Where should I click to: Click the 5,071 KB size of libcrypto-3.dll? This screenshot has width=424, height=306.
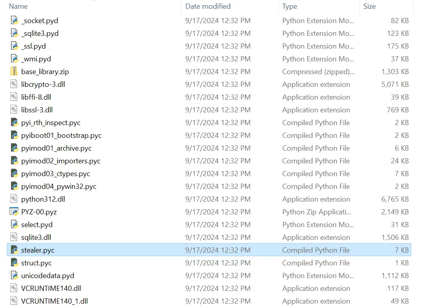(395, 84)
